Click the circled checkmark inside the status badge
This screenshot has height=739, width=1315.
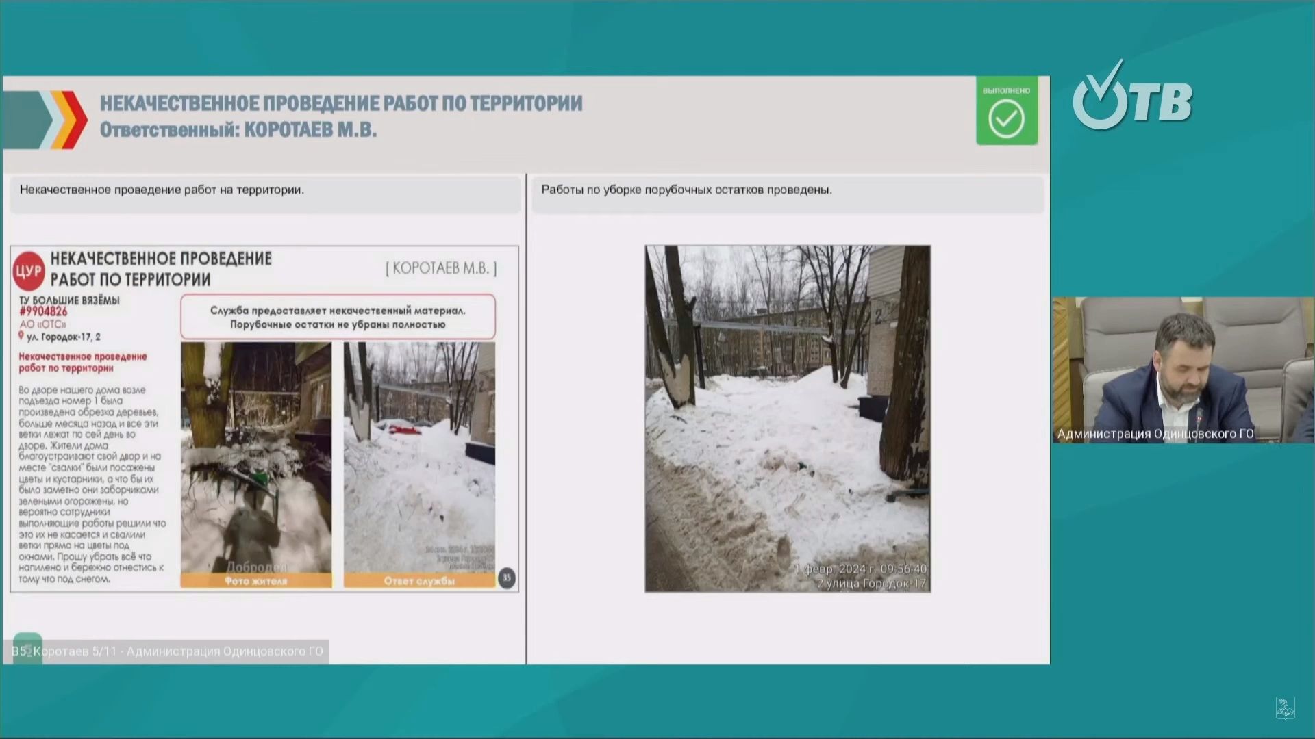1007,119
